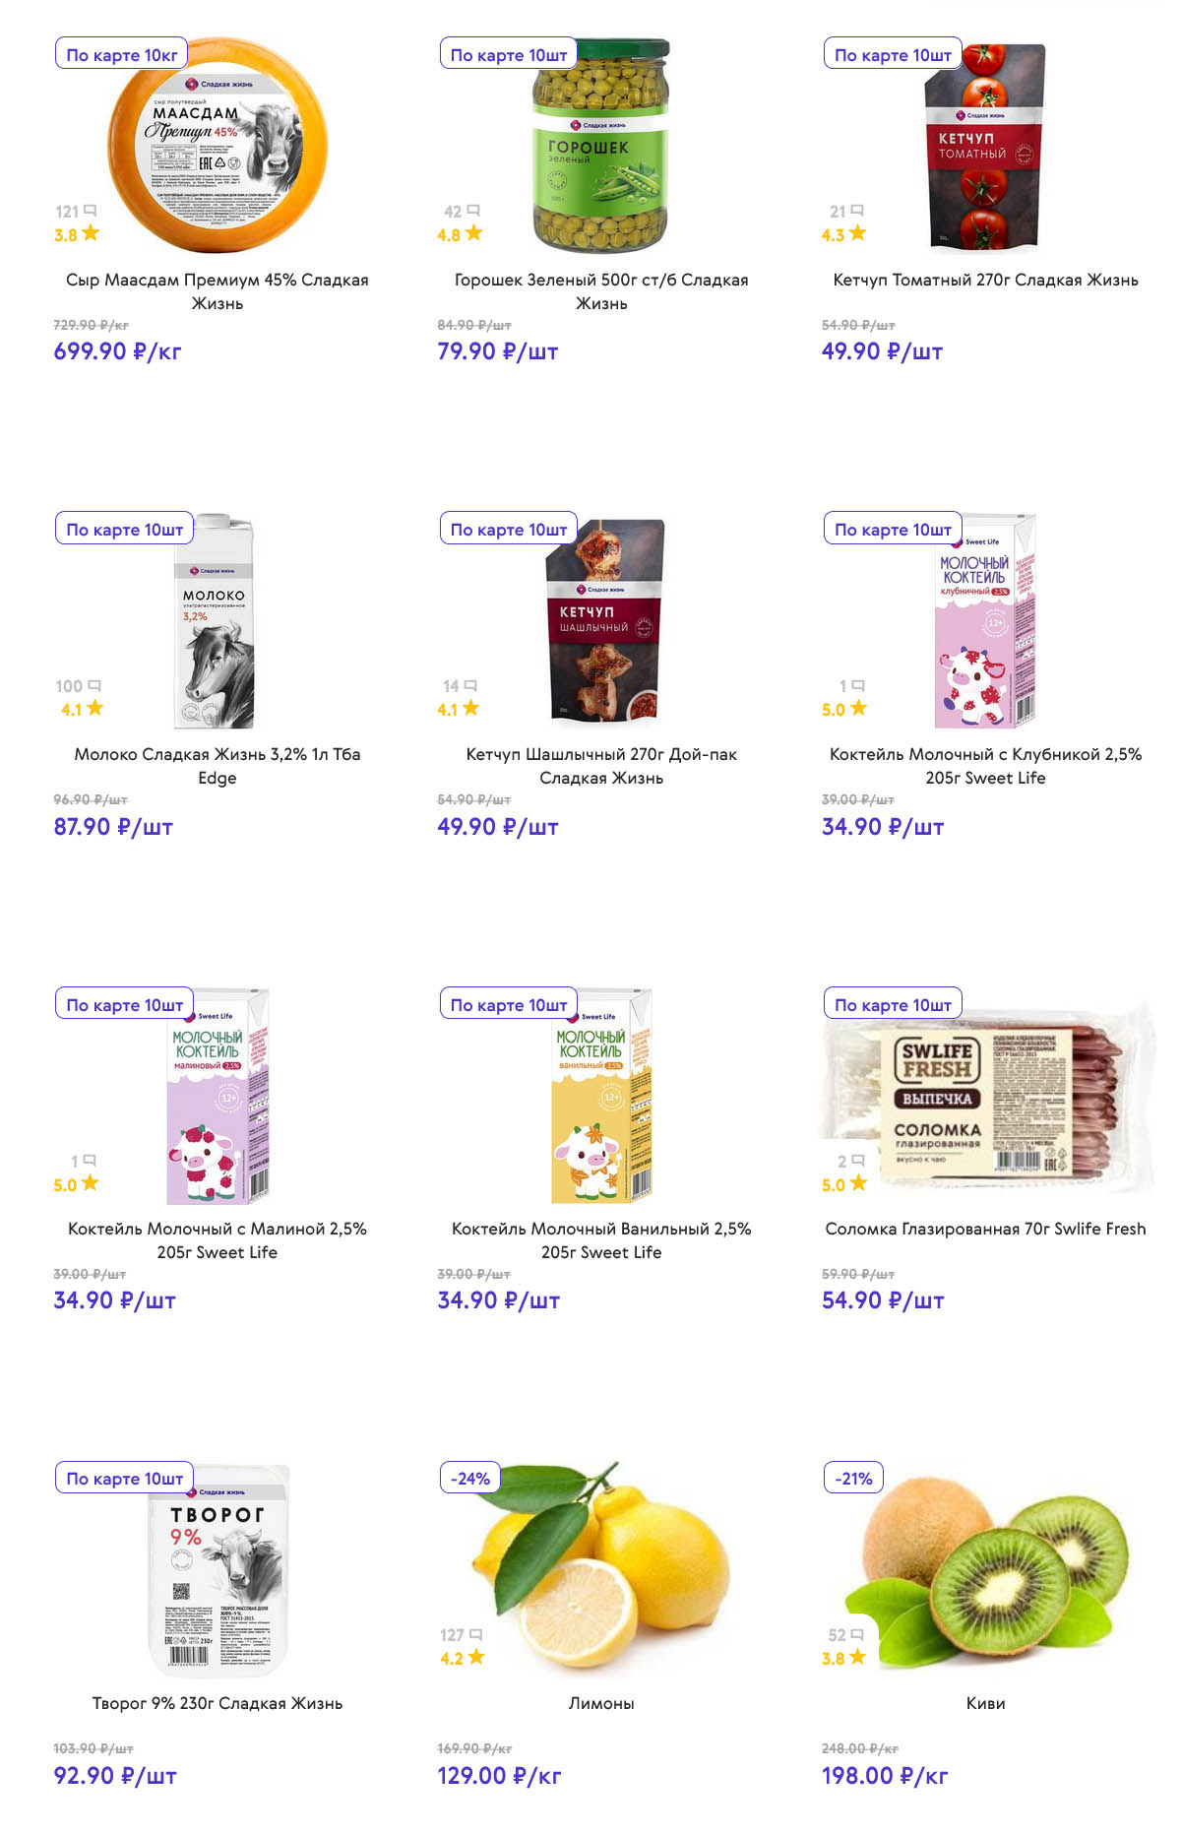Click the comments icon on Соломка Глазированная

pos(857,1161)
